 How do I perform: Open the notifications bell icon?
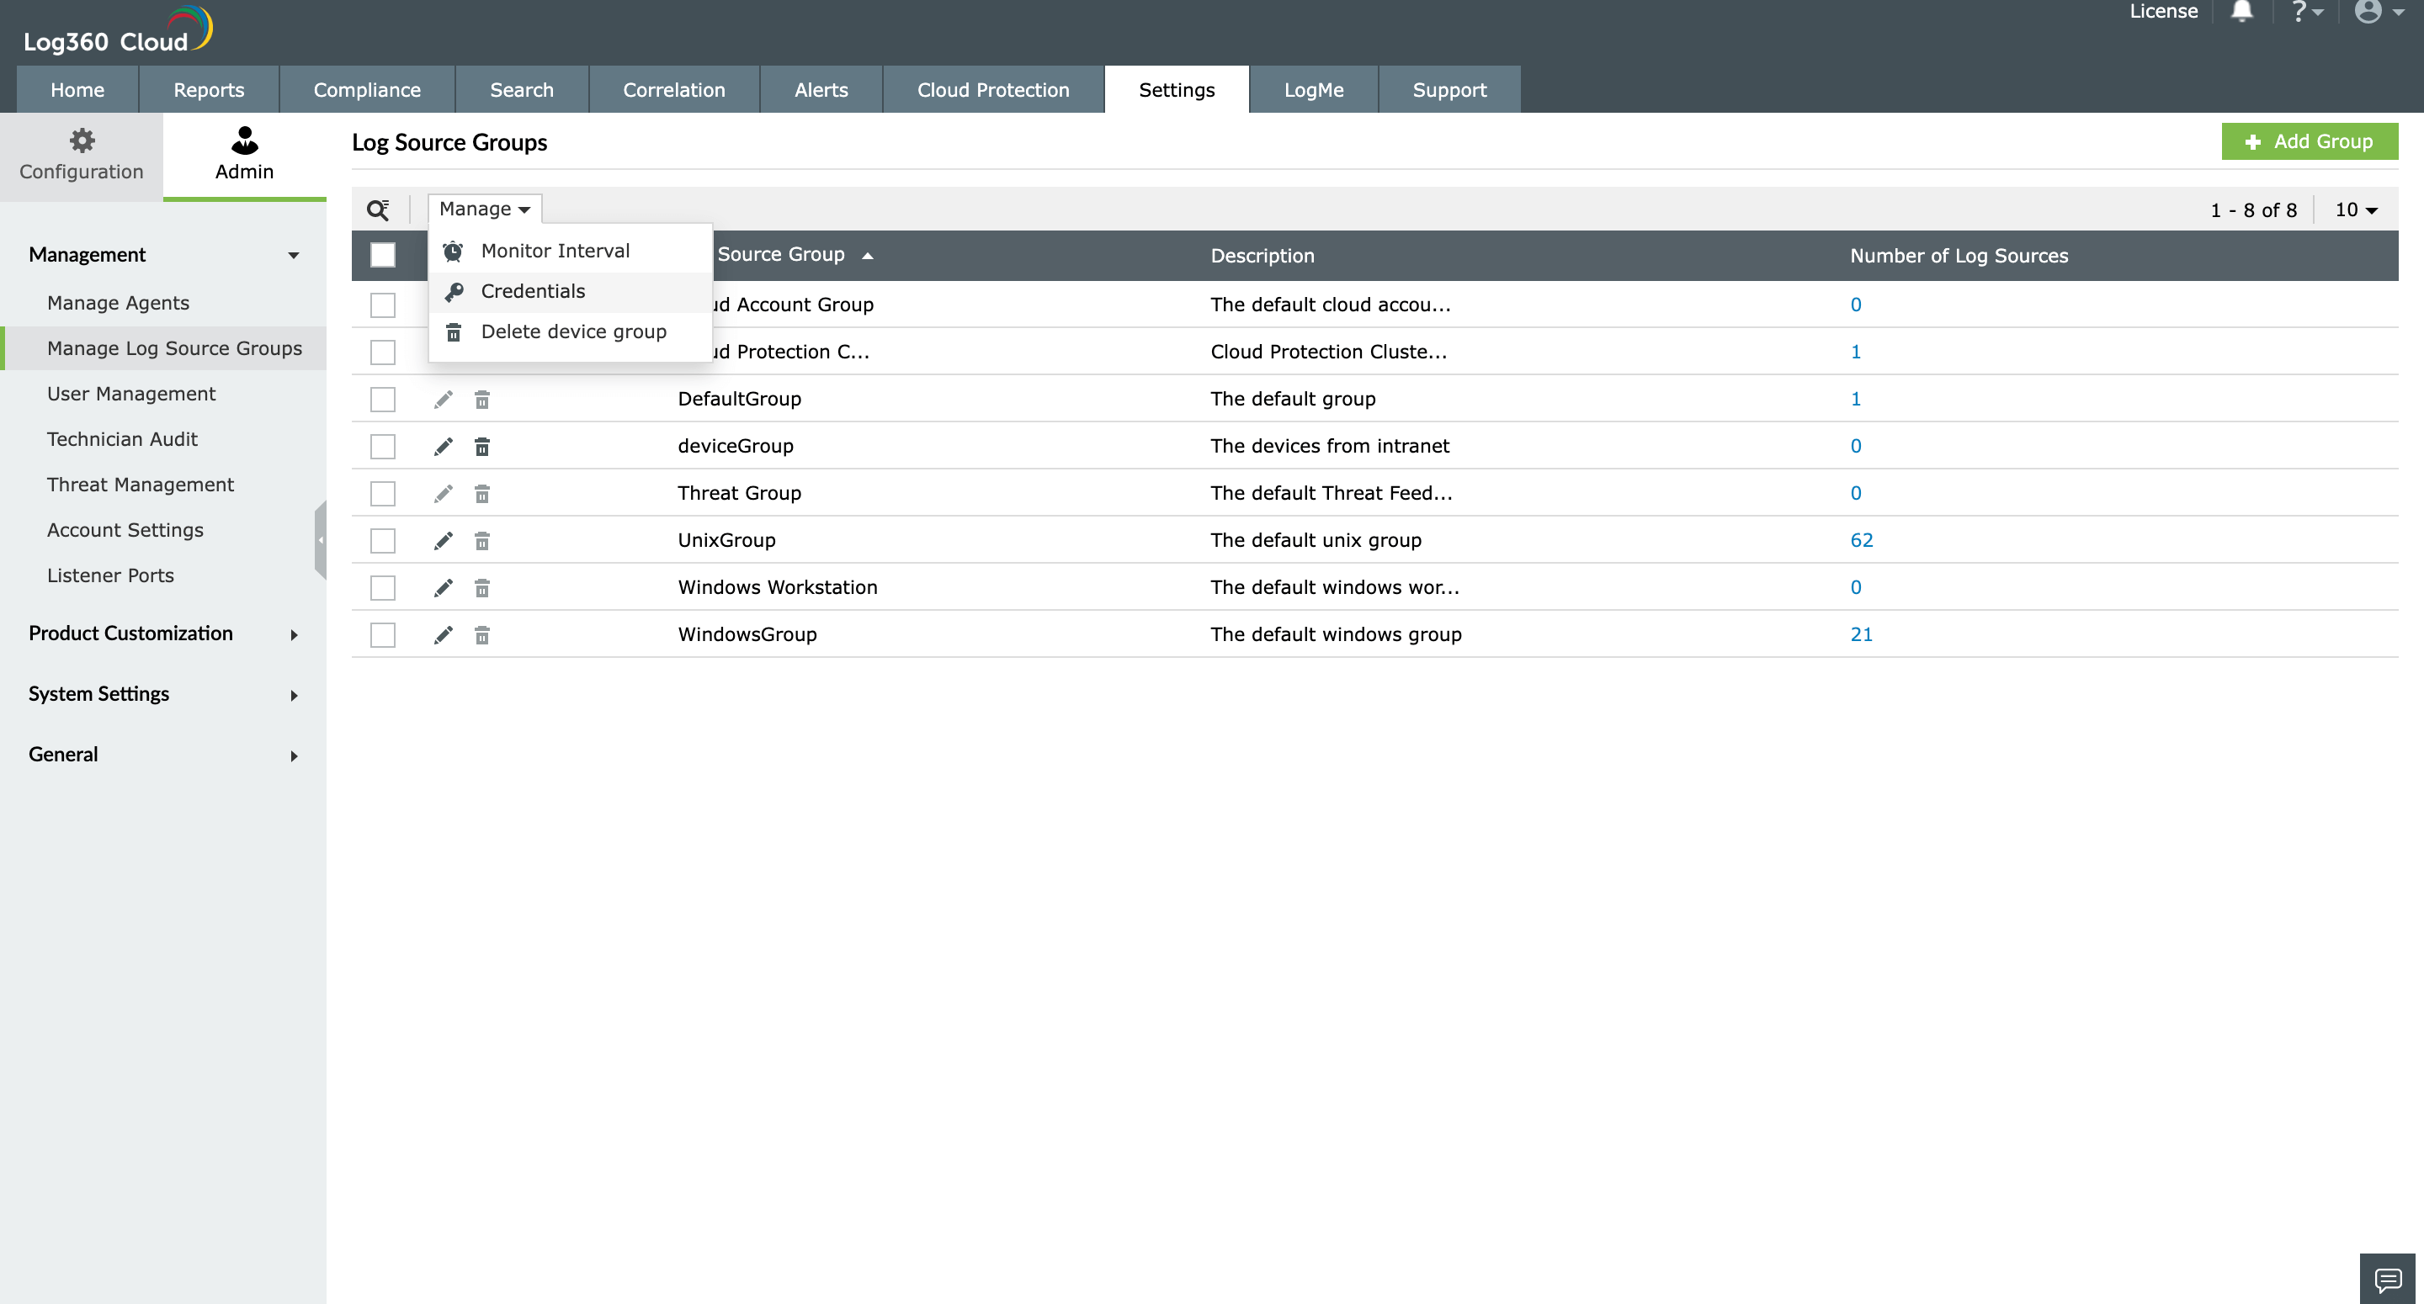tap(2241, 11)
